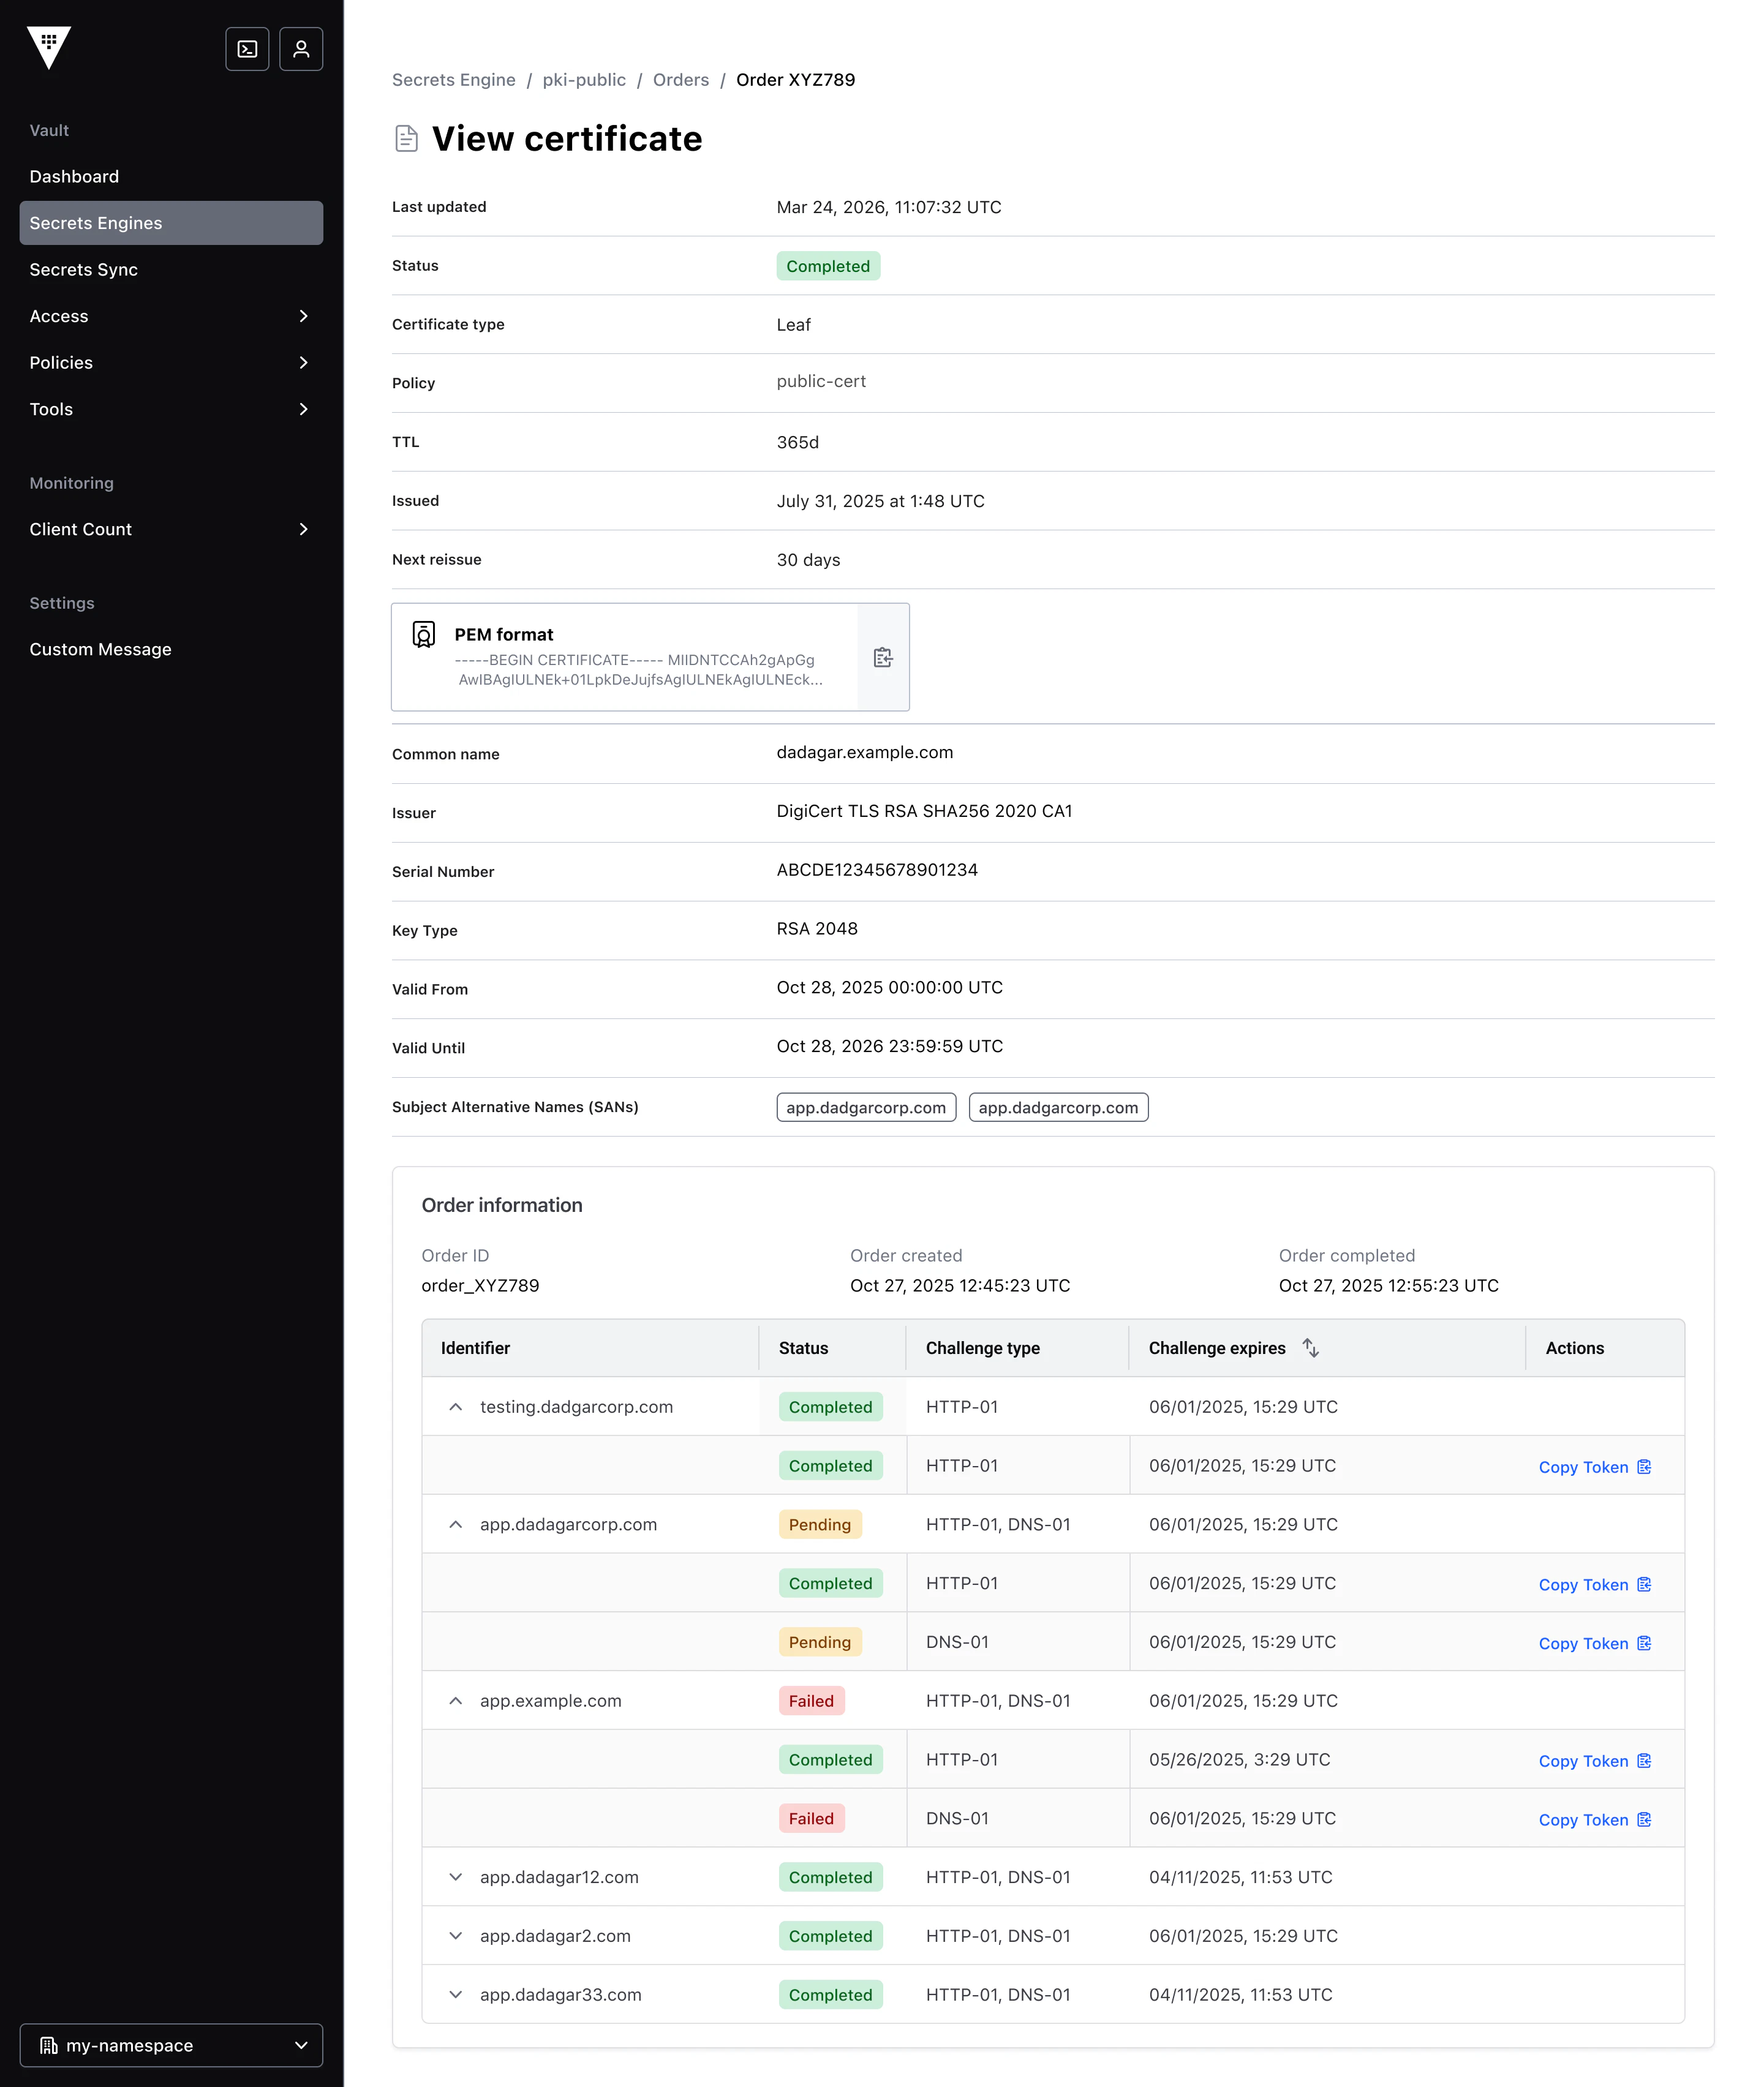Copy Token for testing.dadgarcorp.com HTTP-01 challenge
The image size is (1764, 2087).
[1595, 1467]
